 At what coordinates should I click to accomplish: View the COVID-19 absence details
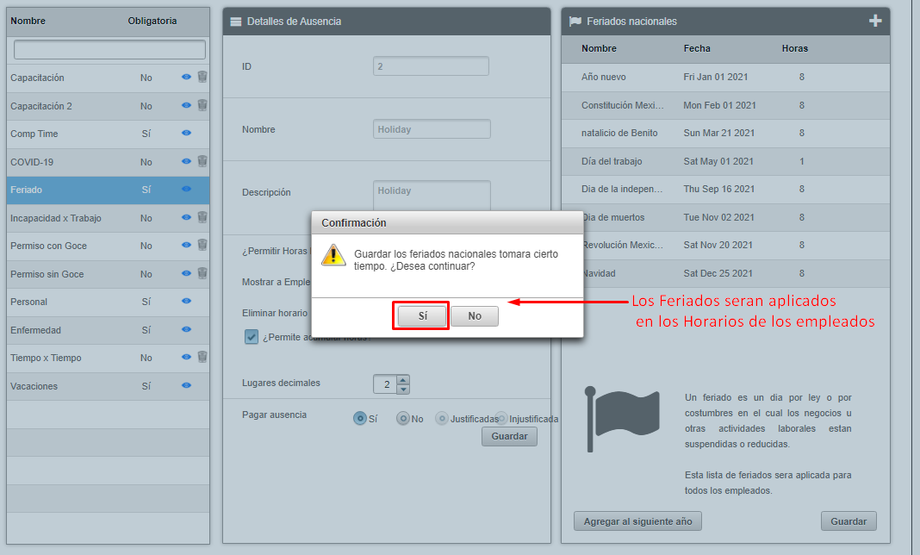[x=186, y=161]
